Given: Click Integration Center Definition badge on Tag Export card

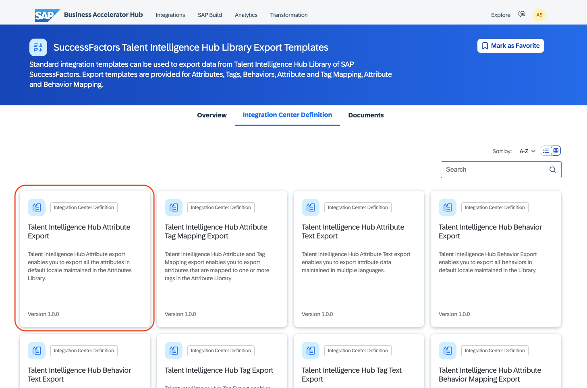Looking at the screenshot, I should 221,351.
